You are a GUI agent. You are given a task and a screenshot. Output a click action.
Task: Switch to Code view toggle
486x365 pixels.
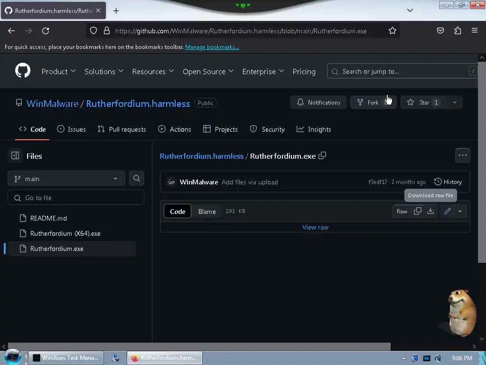click(x=178, y=211)
